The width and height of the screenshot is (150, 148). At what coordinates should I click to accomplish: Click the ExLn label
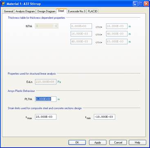(29, 82)
